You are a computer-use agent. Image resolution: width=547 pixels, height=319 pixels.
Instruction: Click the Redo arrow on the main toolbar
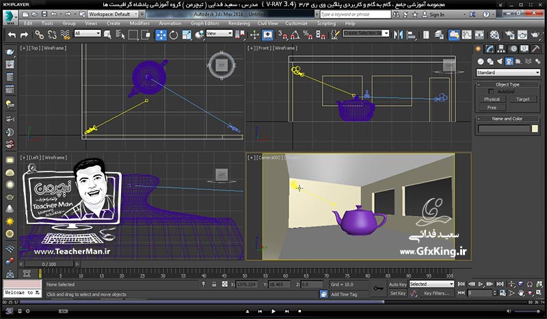[24, 35]
